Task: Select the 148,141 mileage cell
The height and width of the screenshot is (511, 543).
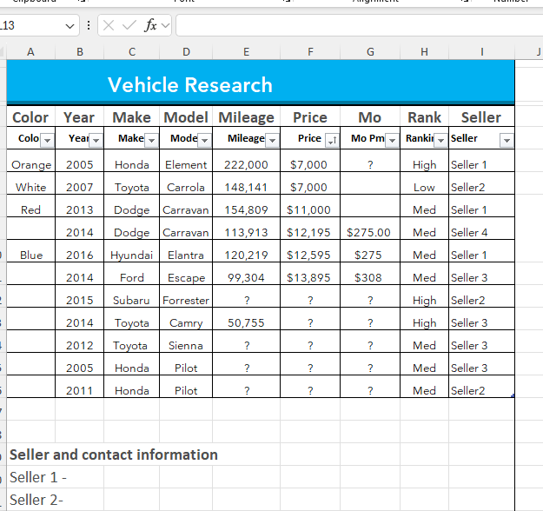Action: pyautogui.click(x=246, y=183)
